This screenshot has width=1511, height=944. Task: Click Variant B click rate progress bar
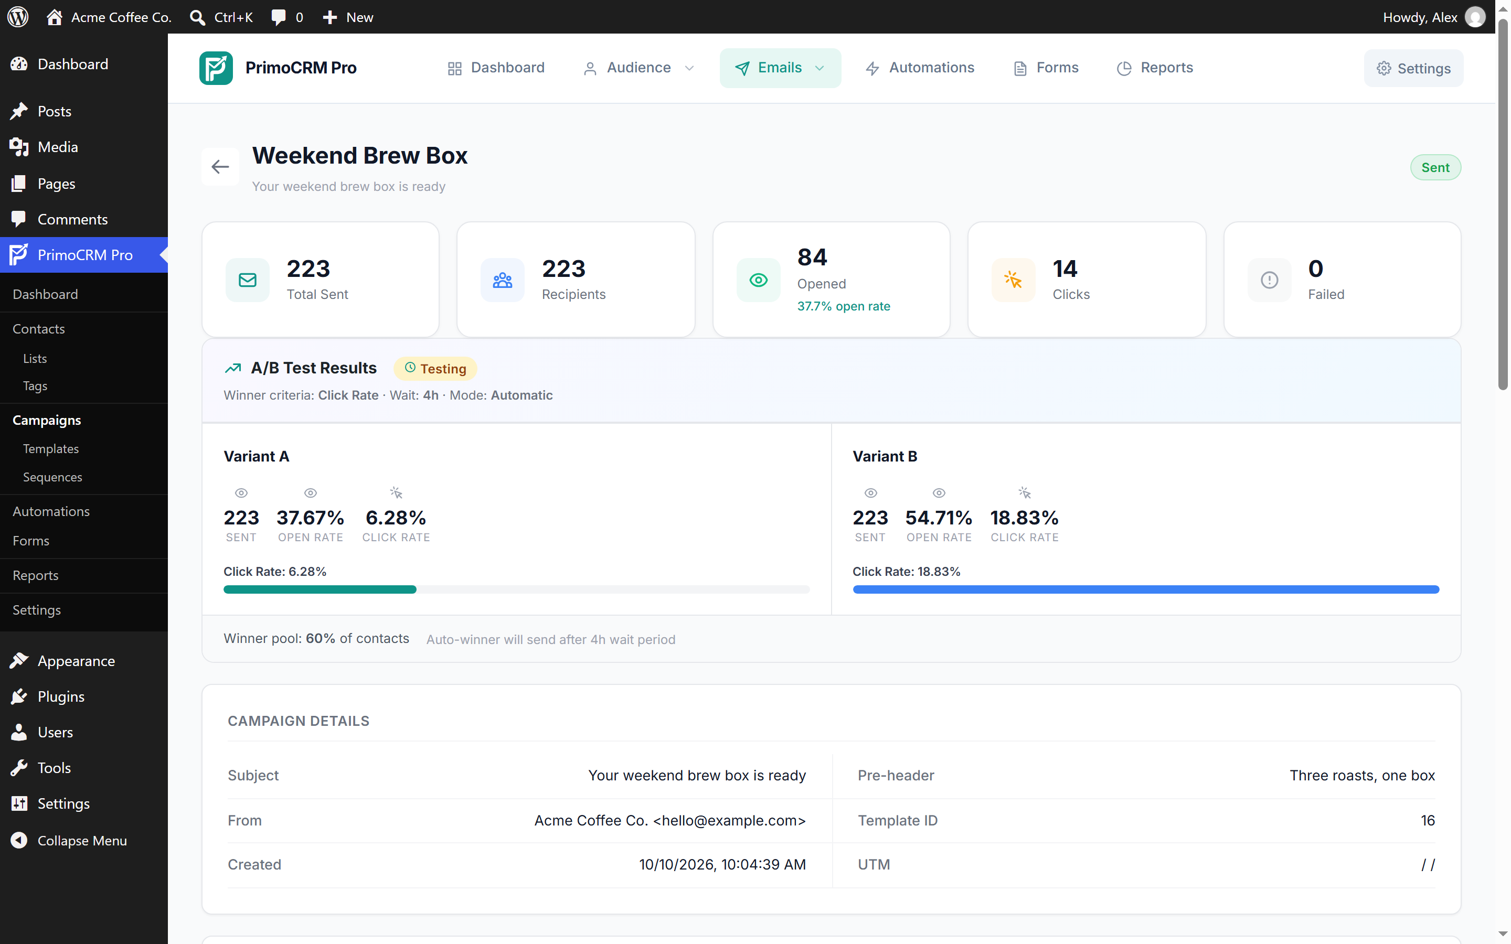(x=1145, y=589)
